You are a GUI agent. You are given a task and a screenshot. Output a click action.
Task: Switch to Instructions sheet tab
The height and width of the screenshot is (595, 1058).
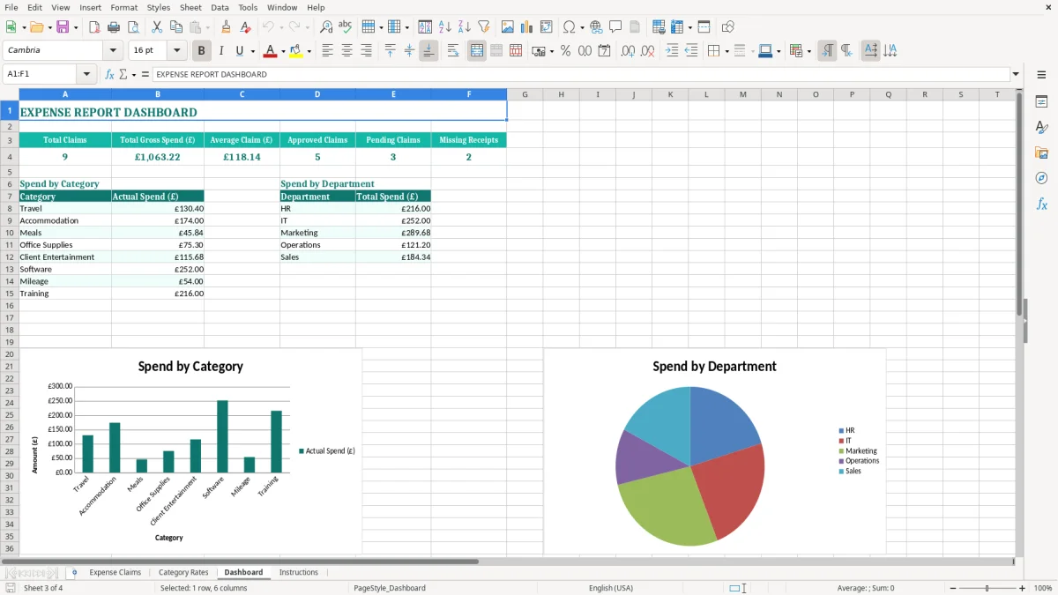point(299,572)
